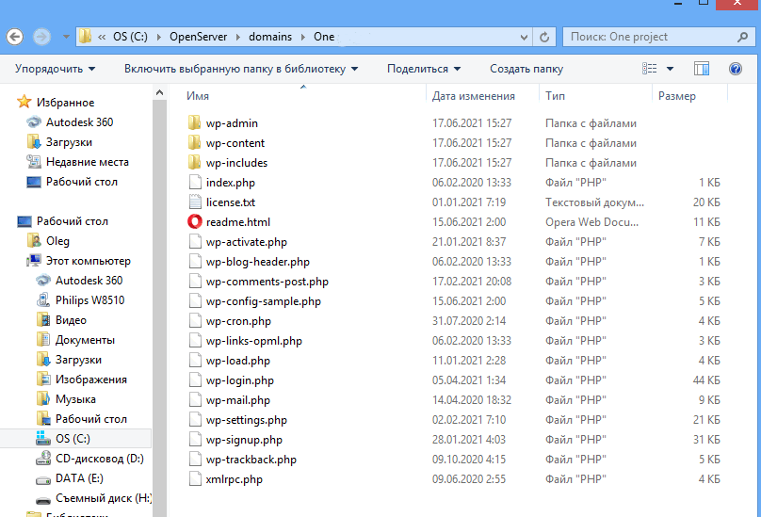Screen dimensions: 761x517
Task: Sort by Дата изменения column header
Action: point(473,96)
